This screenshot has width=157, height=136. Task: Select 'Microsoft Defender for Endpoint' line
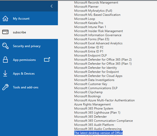tap(97, 72)
